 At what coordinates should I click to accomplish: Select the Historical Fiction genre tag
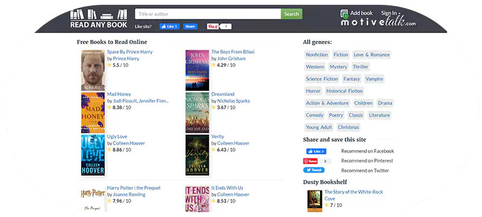pyautogui.click(x=345, y=91)
